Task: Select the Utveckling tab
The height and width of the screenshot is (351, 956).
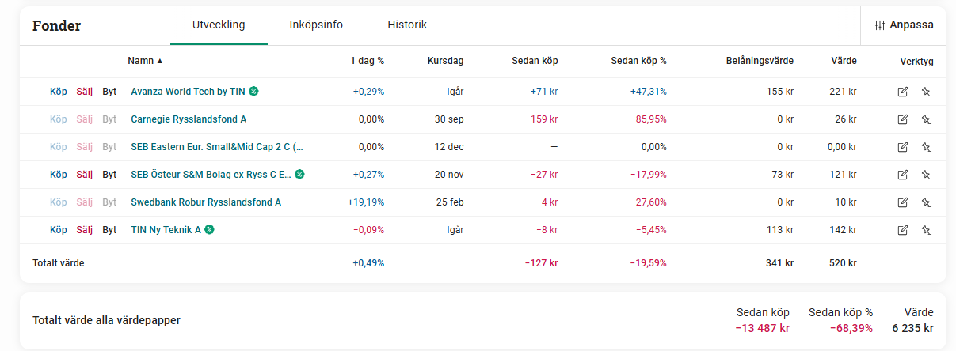Action: [x=219, y=25]
